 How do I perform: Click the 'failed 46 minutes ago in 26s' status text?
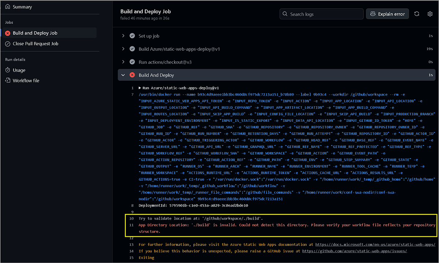point(145,18)
